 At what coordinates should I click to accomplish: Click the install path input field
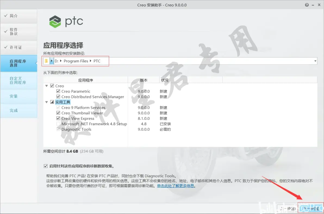tap(180, 61)
